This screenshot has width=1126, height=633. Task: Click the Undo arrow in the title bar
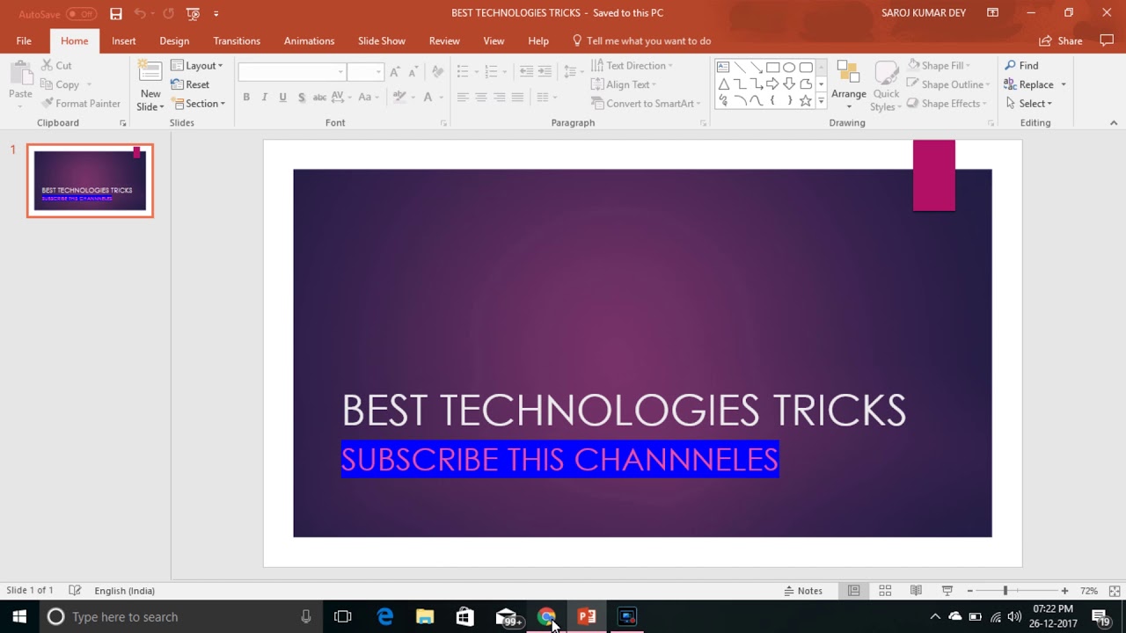(139, 13)
